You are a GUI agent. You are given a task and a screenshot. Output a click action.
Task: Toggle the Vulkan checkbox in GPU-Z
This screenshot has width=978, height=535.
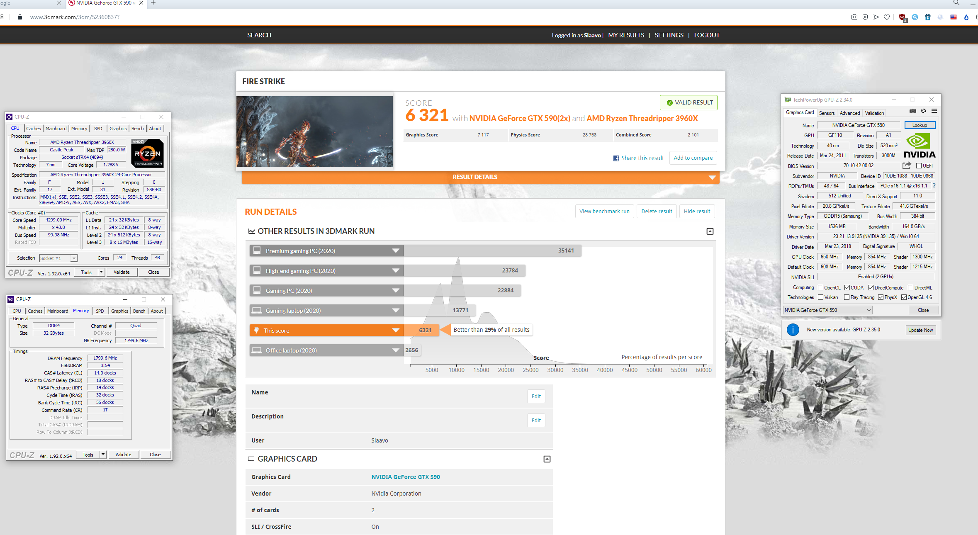pos(820,297)
